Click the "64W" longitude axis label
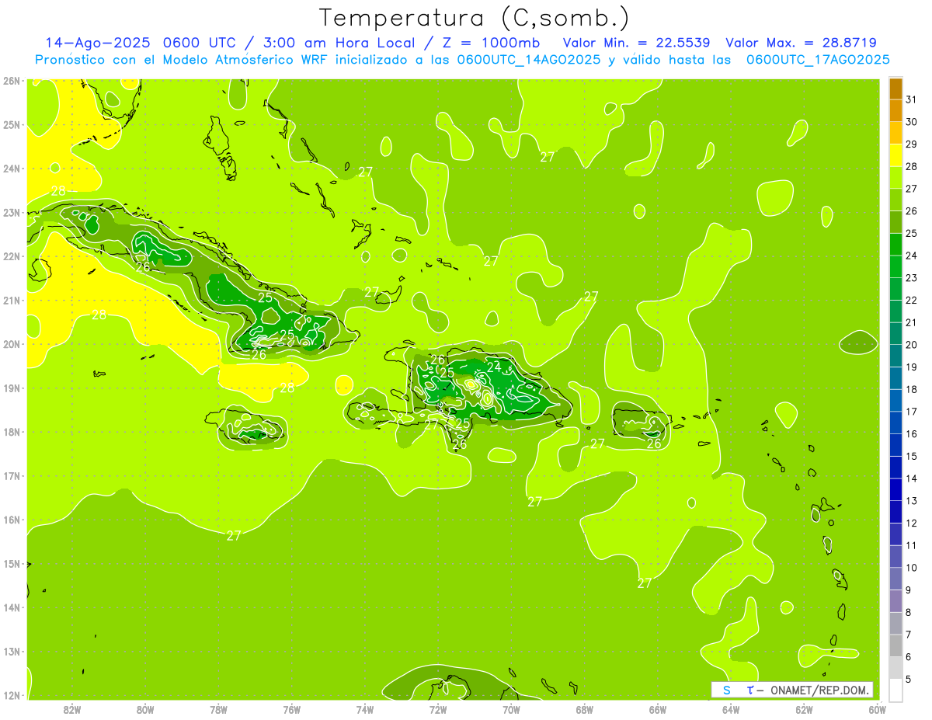The height and width of the screenshot is (720, 932). [x=731, y=708]
